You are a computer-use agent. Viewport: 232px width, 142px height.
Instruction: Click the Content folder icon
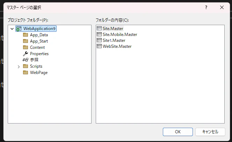(x=26, y=47)
